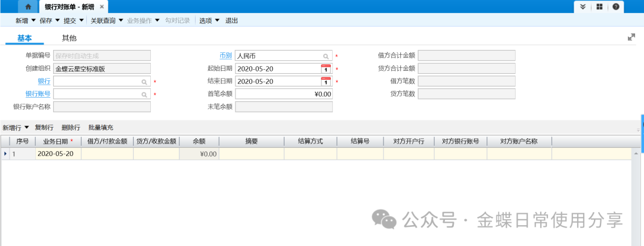Image resolution: width=644 pixels, height=246 pixels.
Task: Open calendar picker for 起始日期
Action: [x=326, y=68]
